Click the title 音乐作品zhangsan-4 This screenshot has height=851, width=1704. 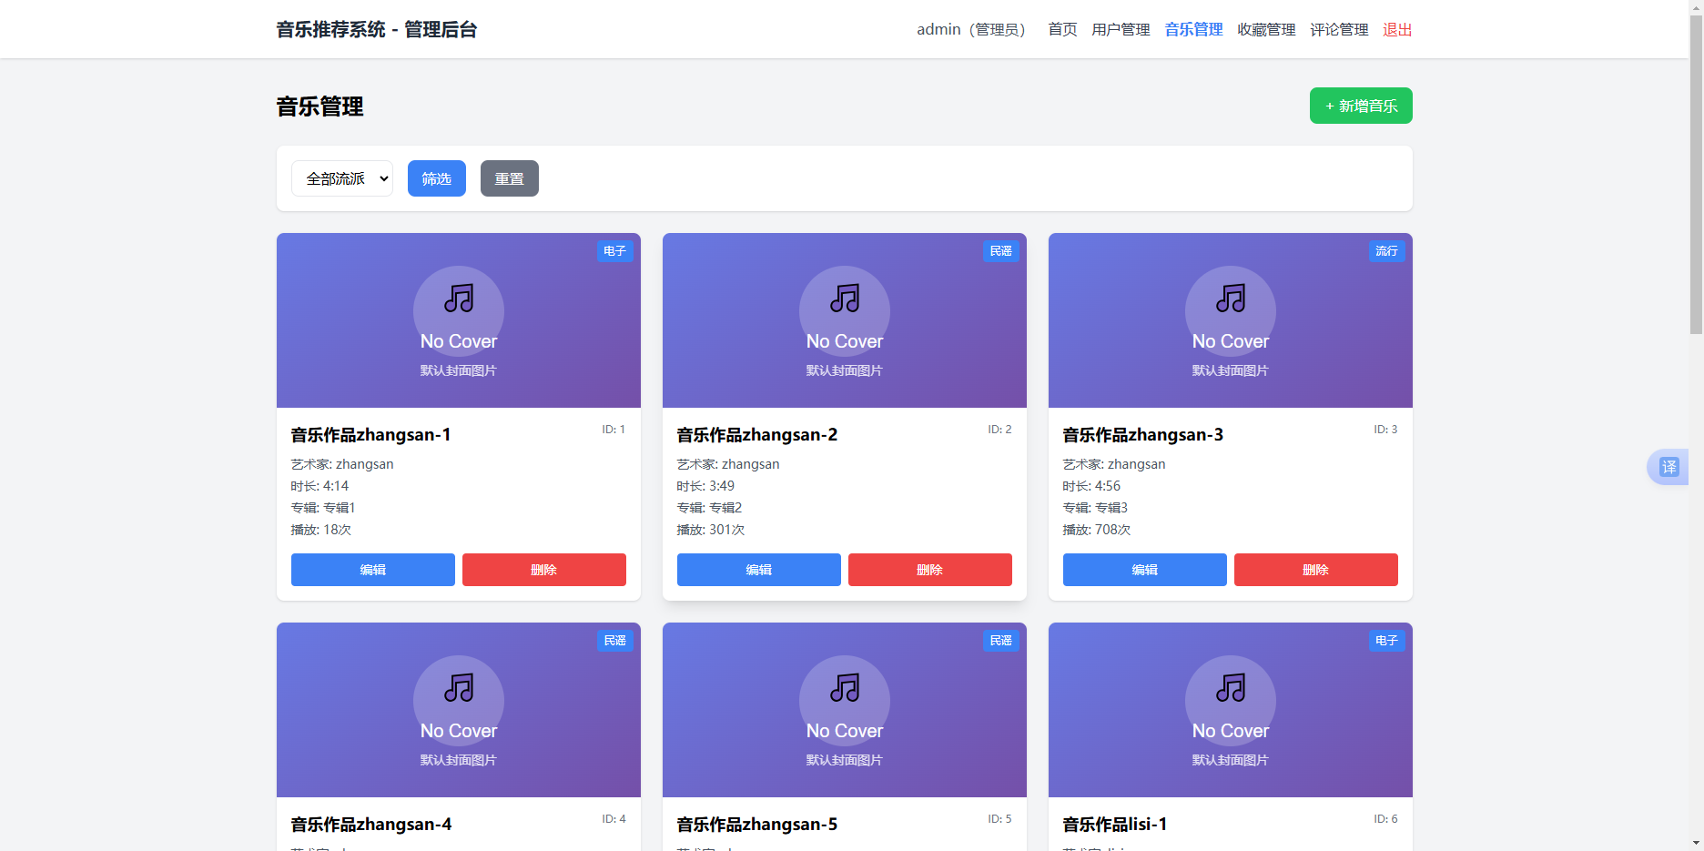pos(371,825)
